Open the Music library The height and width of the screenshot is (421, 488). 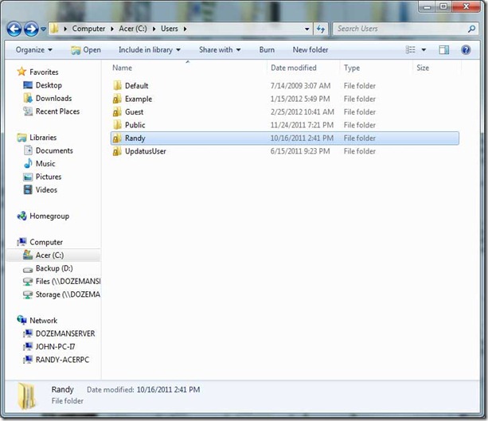pos(45,164)
